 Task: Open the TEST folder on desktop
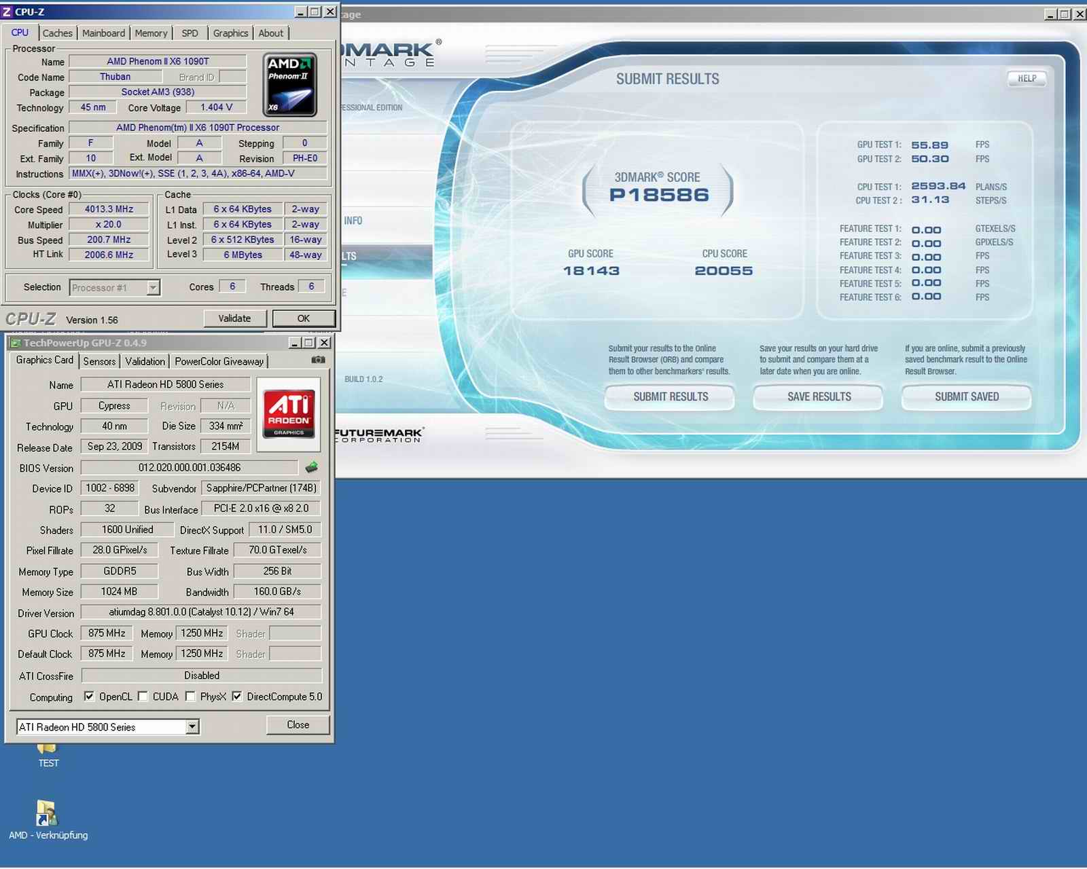tap(48, 754)
